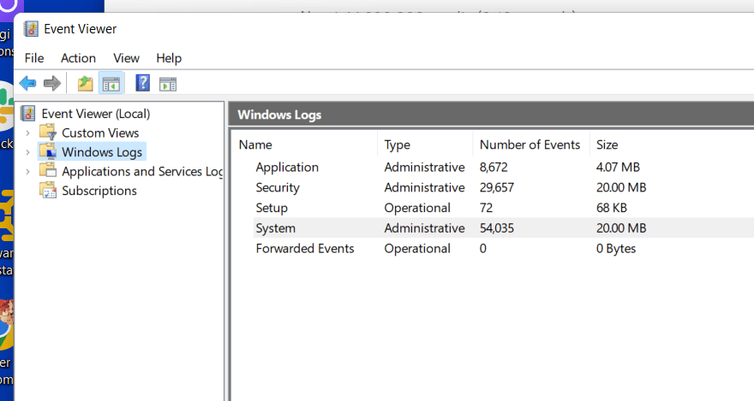This screenshot has height=401, width=754.
Task: Click the 8,672 events count cell
Action: point(494,167)
